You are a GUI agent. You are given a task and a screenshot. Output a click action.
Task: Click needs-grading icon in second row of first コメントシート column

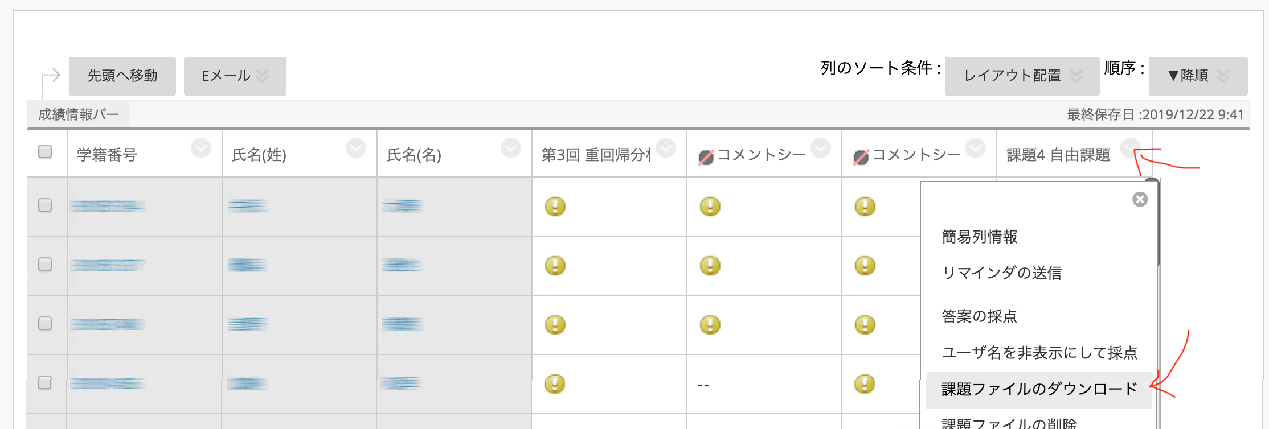pos(710,265)
